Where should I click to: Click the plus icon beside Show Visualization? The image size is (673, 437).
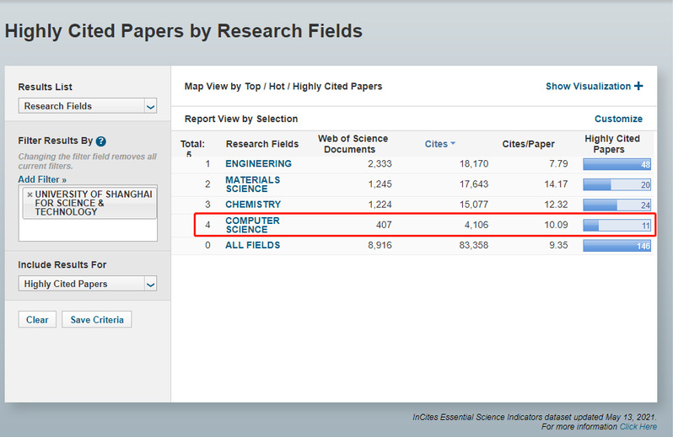click(x=638, y=86)
